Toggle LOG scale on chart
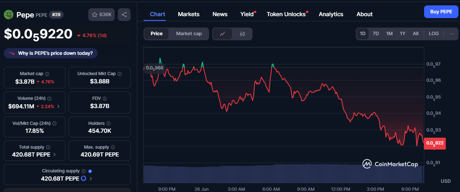Image resolution: width=460 pixels, height=192 pixels. [434, 34]
